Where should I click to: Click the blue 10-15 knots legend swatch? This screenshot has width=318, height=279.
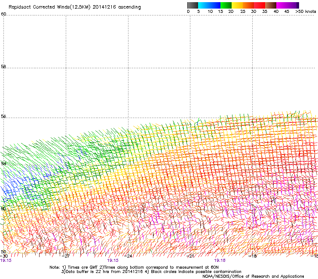215,5
